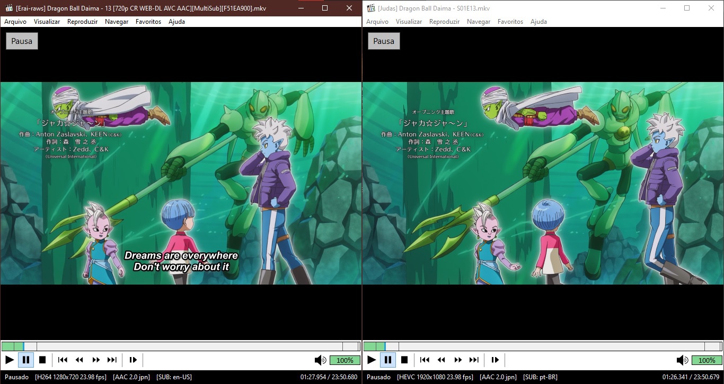
Task: Open the Arquivo menu in the Erai-raws window
Action: point(15,22)
